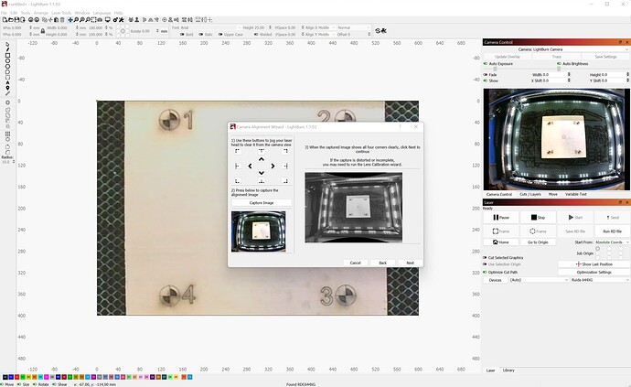Disable Optimize Cut Path

tap(485, 273)
